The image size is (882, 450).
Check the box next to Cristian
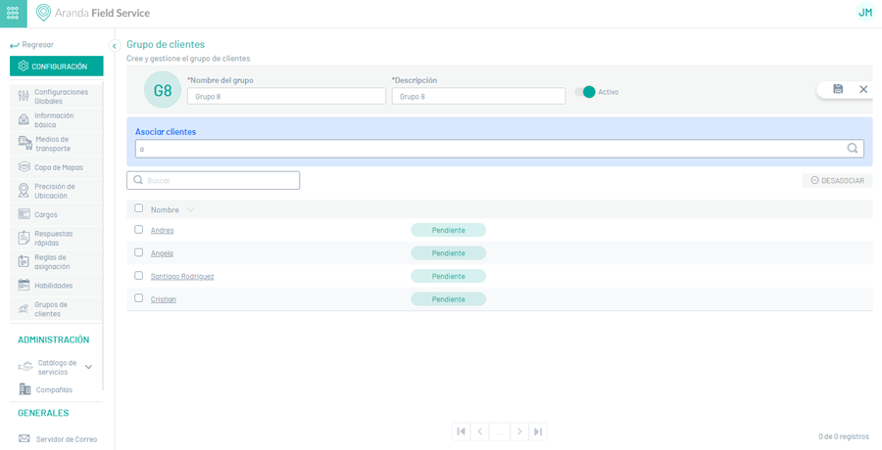[x=139, y=298]
